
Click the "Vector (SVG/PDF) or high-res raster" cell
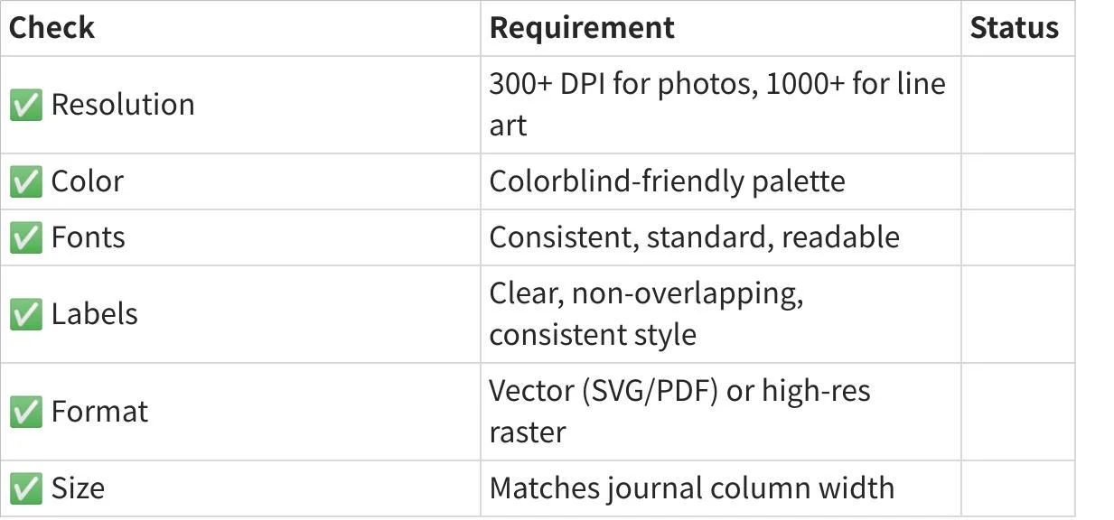pyautogui.click(x=679, y=411)
